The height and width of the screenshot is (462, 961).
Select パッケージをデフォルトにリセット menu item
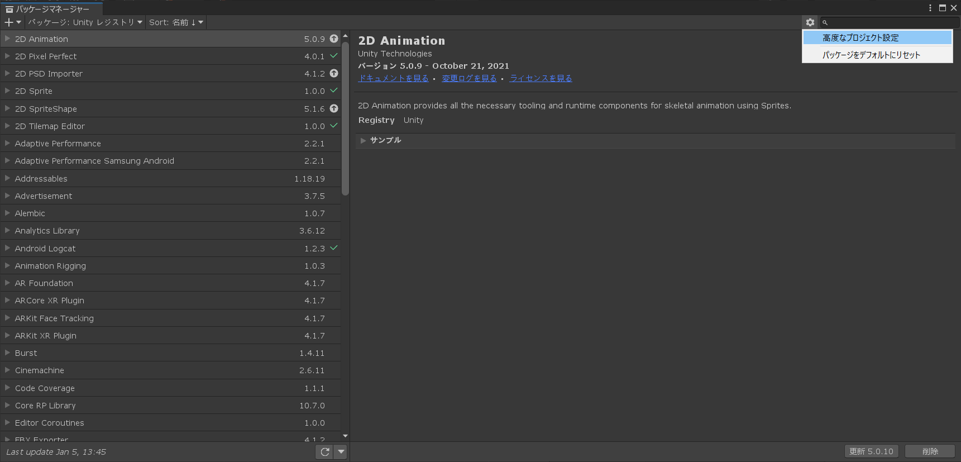(x=877, y=55)
